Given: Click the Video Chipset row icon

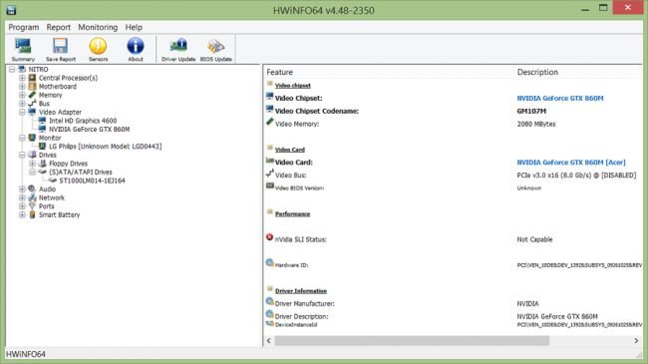Looking at the screenshot, I should 270,97.
